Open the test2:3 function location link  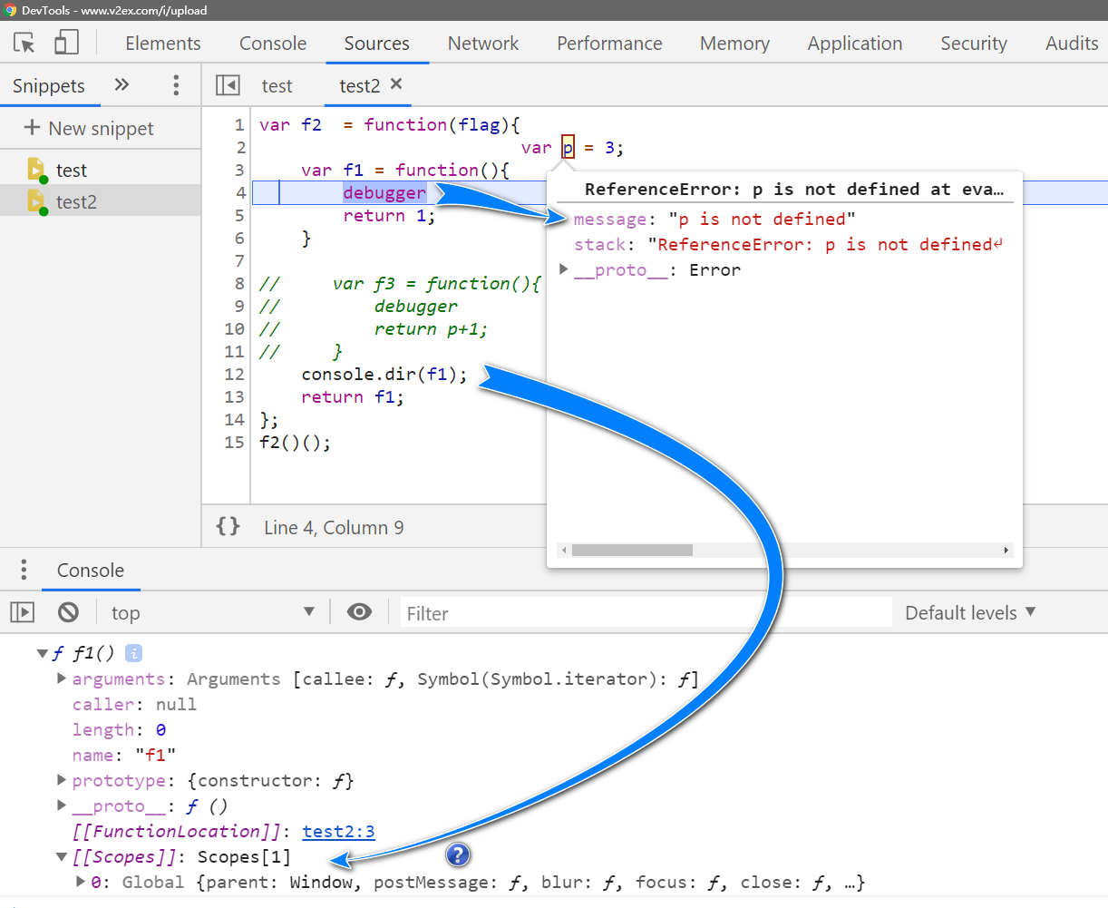coord(338,831)
